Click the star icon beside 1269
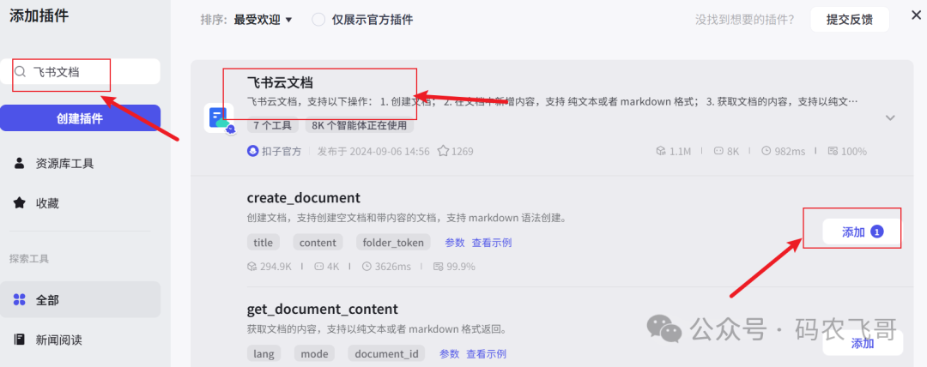Screen dimensions: 927x367 [443, 151]
